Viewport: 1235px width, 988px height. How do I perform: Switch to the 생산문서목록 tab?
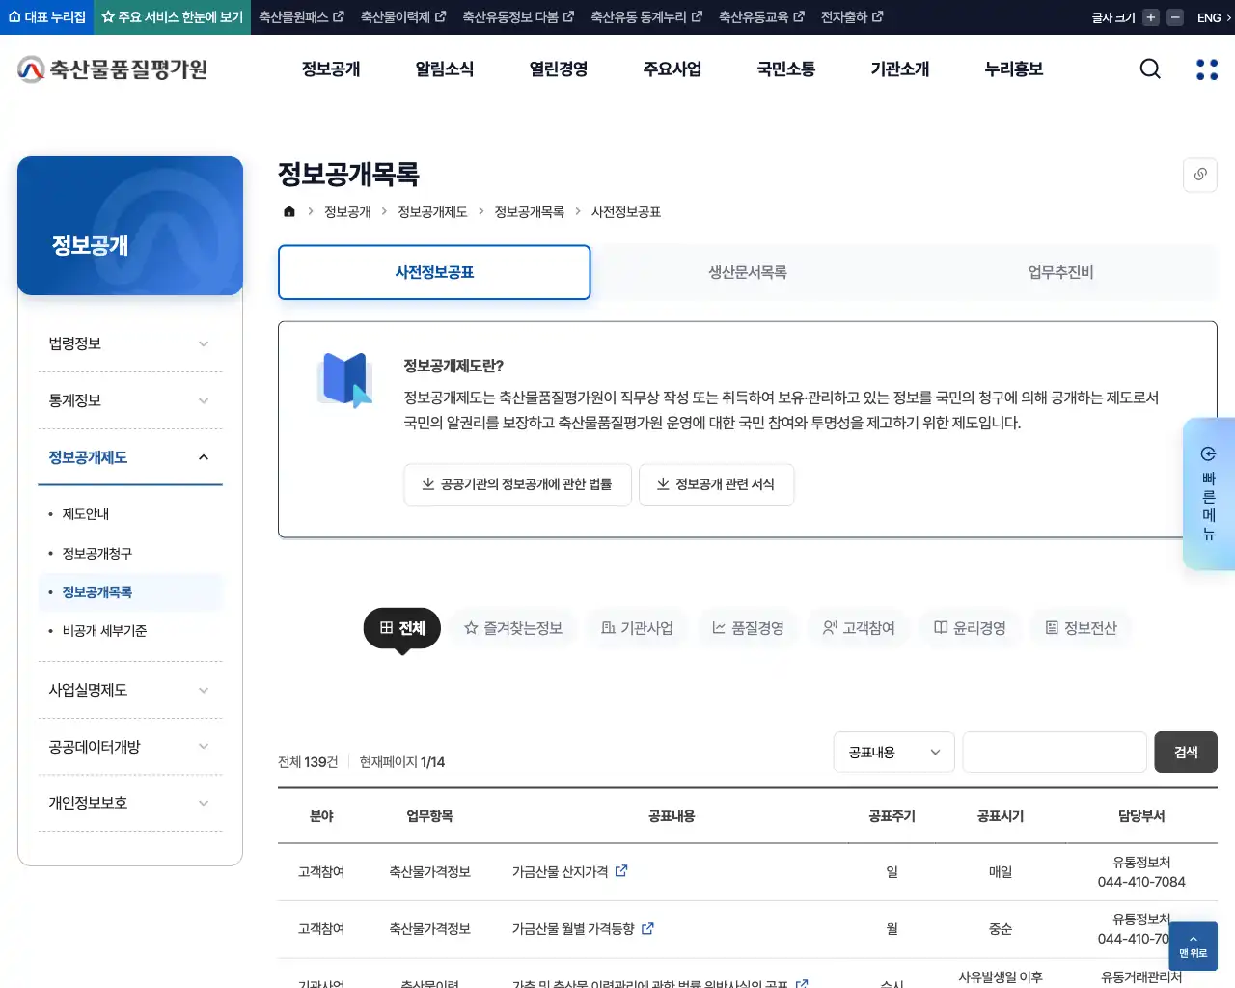(747, 272)
